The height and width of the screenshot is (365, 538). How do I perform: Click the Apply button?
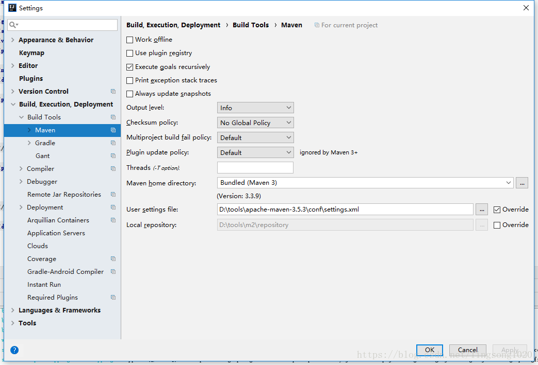510,350
